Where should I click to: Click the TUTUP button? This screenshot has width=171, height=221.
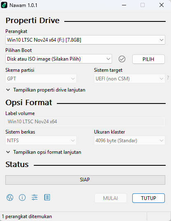pyautogui.click(x=148, y=198)
